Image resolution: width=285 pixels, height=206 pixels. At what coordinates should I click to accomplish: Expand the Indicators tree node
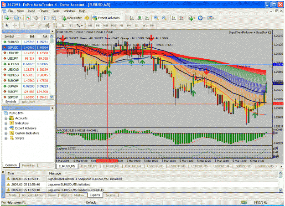(x=6, y=124)
